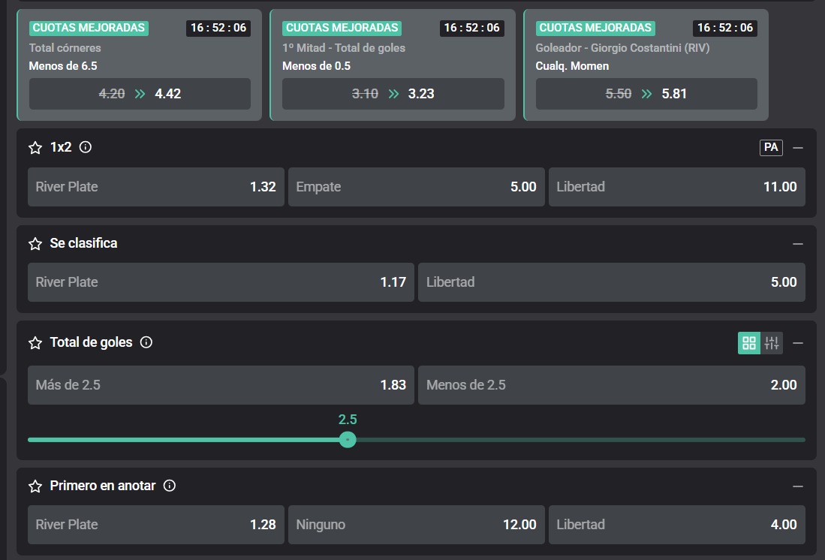Switch Total de goles to slider view
825x560 pixels.
pyautogui.click(x=772, y=343)
